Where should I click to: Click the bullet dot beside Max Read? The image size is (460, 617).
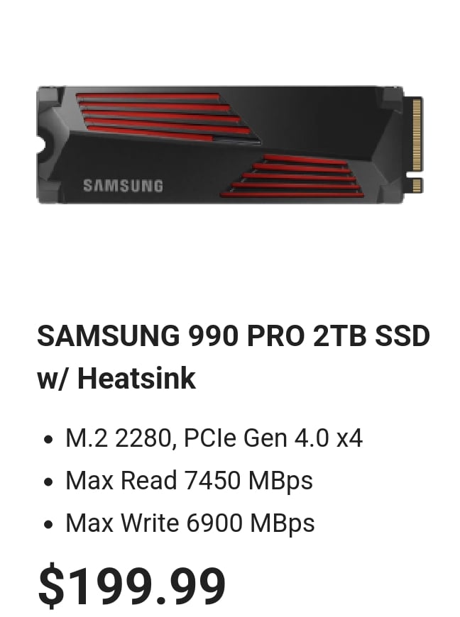click(48, 482)
